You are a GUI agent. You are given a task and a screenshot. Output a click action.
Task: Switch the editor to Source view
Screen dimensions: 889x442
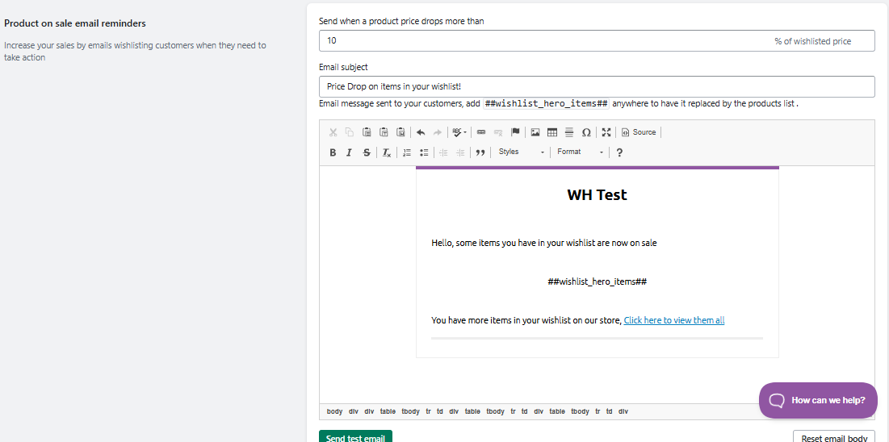pos(639,132)
